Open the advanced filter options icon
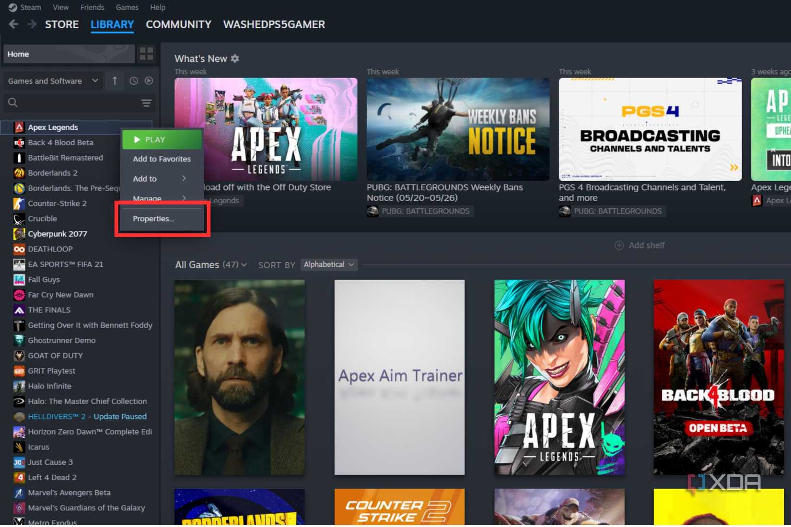This screenshot has width=791, height=527. coord(146,103)
